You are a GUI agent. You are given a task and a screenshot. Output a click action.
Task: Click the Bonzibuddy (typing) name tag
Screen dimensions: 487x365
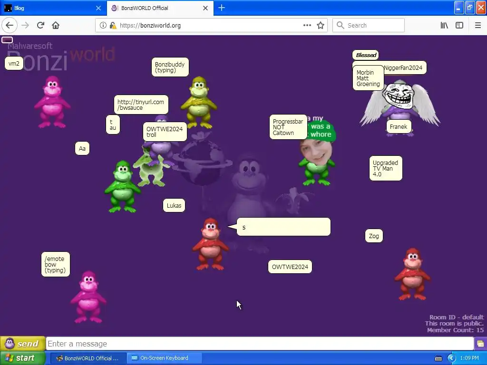point(170,67)
